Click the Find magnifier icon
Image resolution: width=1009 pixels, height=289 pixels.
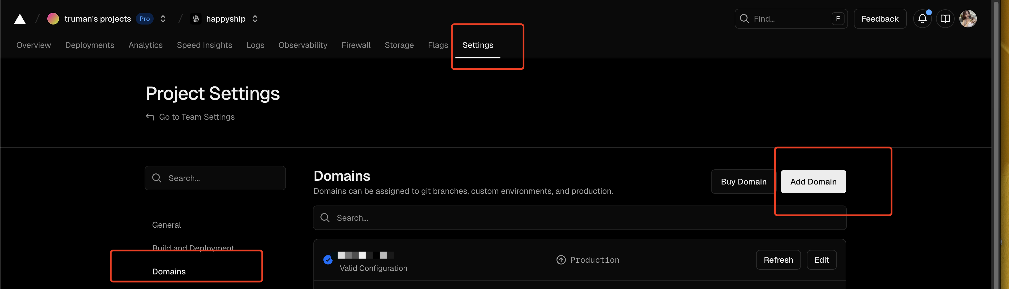[744, 18]
